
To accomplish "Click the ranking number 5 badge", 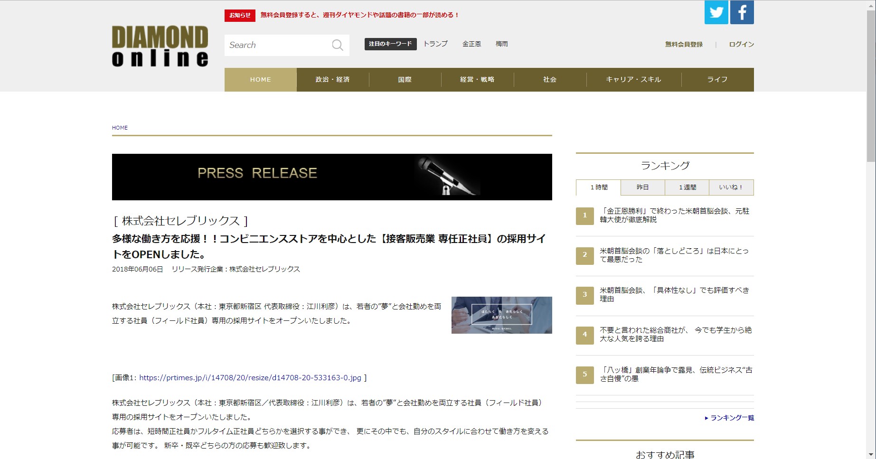I will [x=585, y=375].
